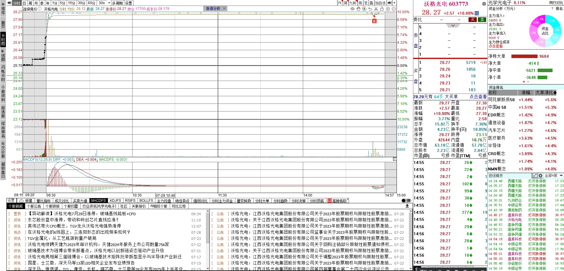Click the download icon in news panel
This screenshot has height=271, width=564.
(x=407, y=206)
